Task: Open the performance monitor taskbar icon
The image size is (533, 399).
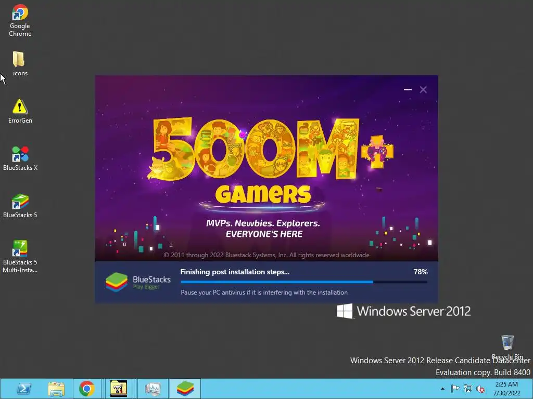Action: click(x=153, y=389)
